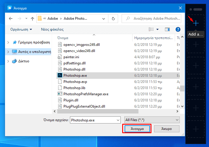Open the Οργάνωση menu
The height and width of the screenshot is (147, 209).
point(21,29)
